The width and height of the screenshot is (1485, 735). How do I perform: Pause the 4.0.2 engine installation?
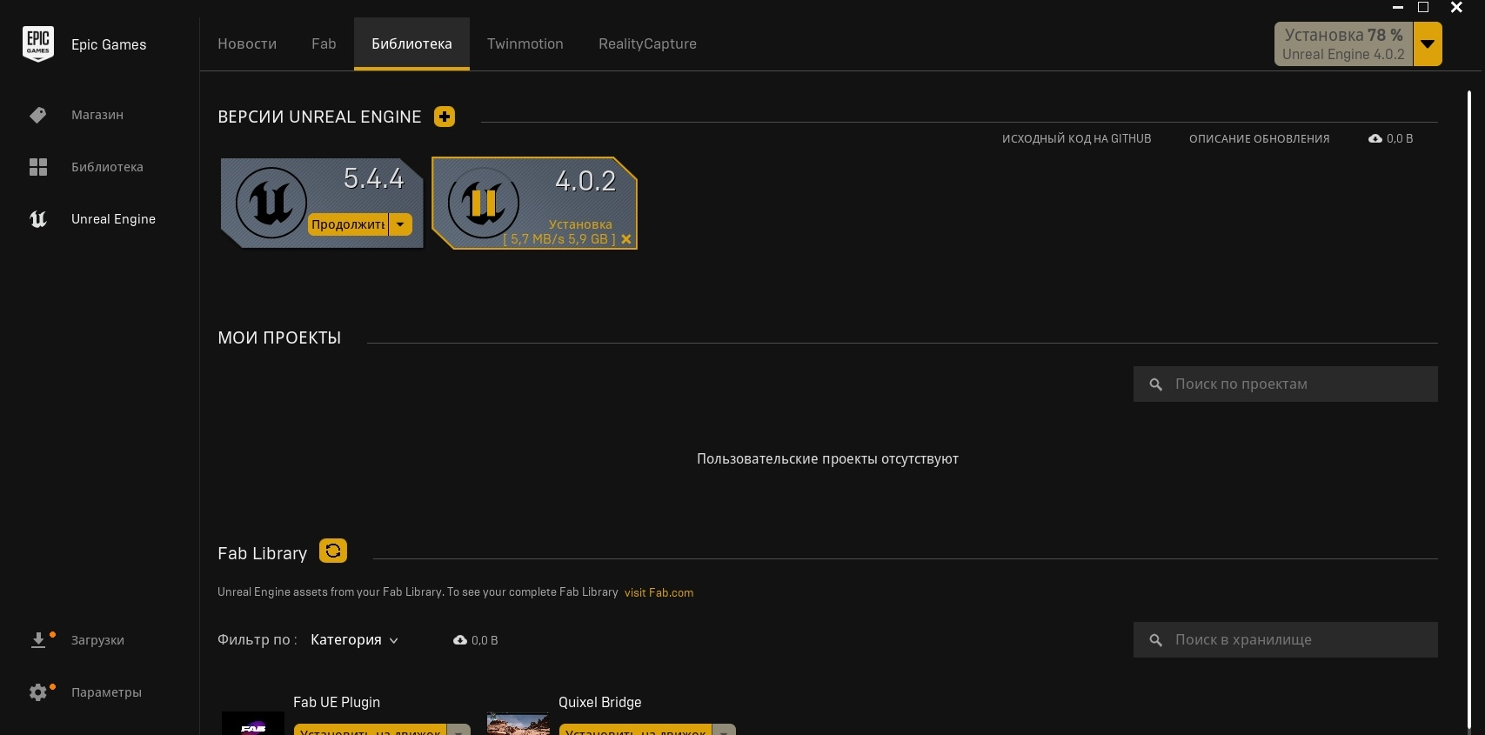[x=484, y=203]
